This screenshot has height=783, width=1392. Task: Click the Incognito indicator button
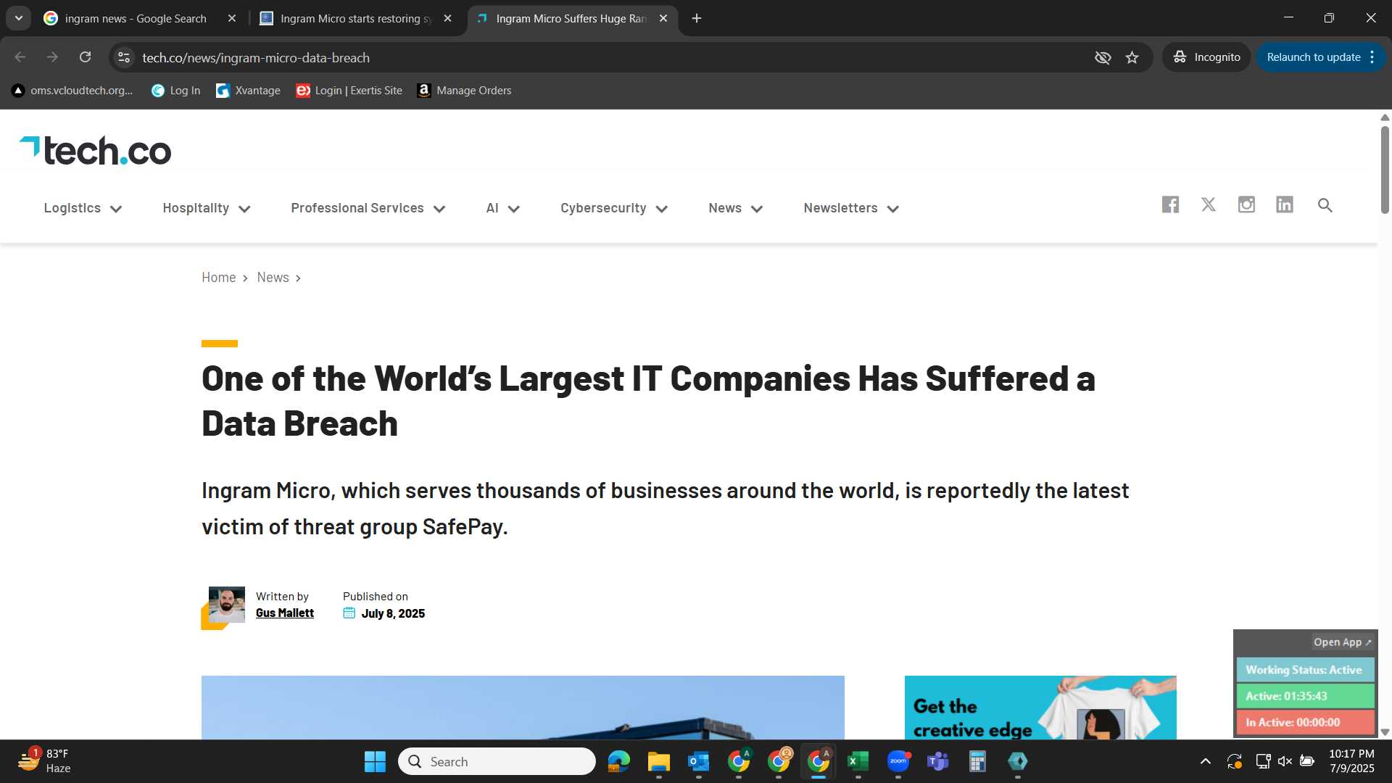1206,57
